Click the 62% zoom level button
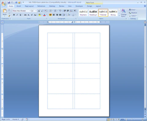Viewport: 147px width, 121px height. tap(123, 119)
